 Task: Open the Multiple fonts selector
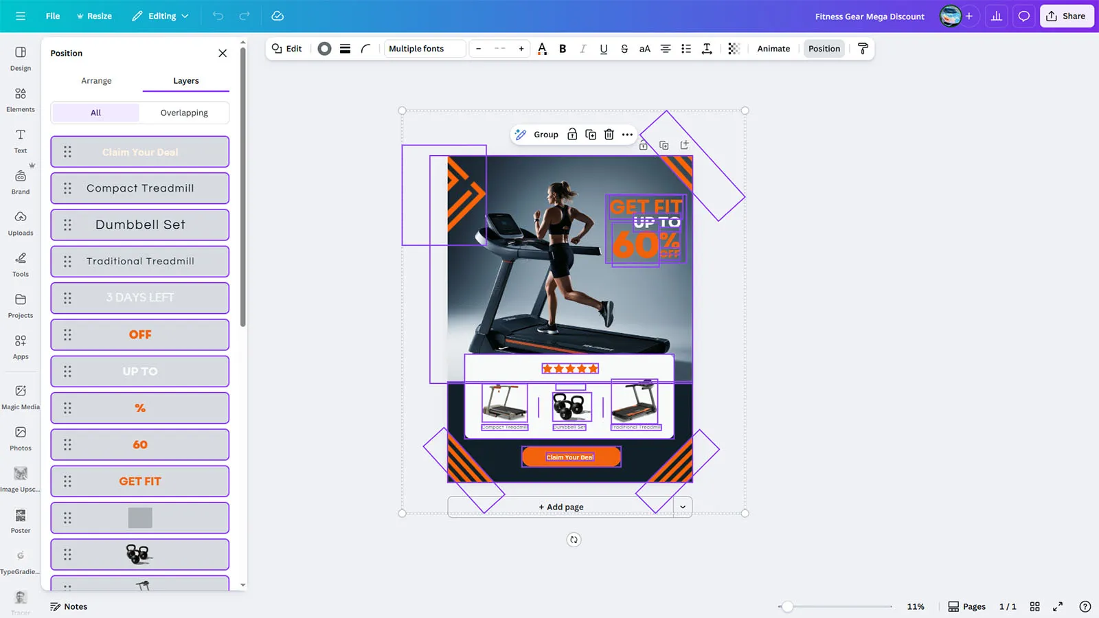tap(424, 49)
